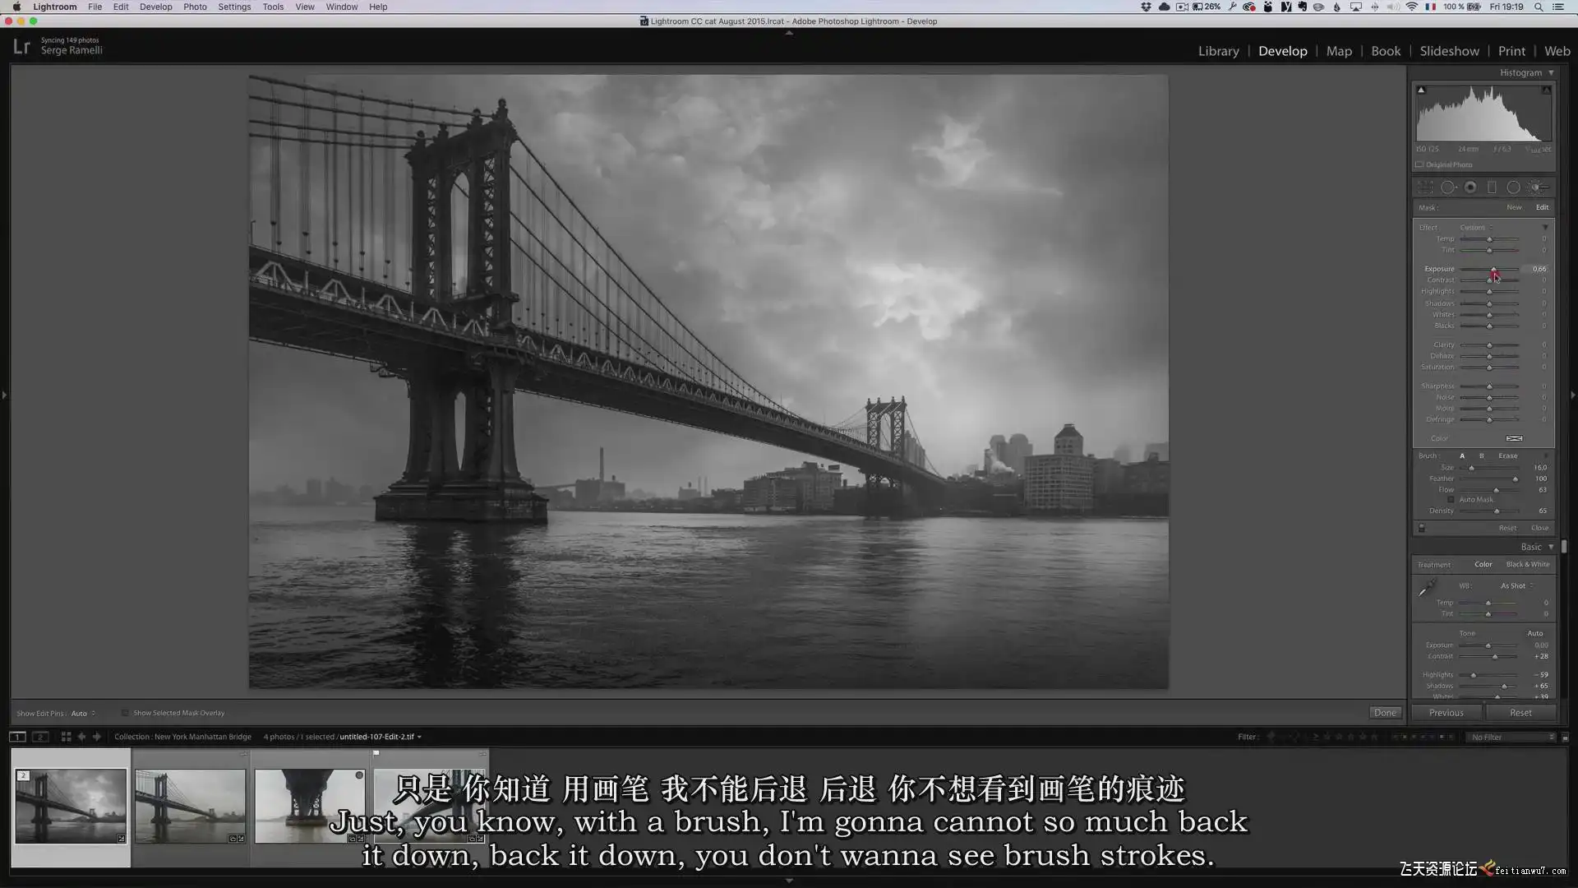Go forward to next photo arrow

click(96, 737)
